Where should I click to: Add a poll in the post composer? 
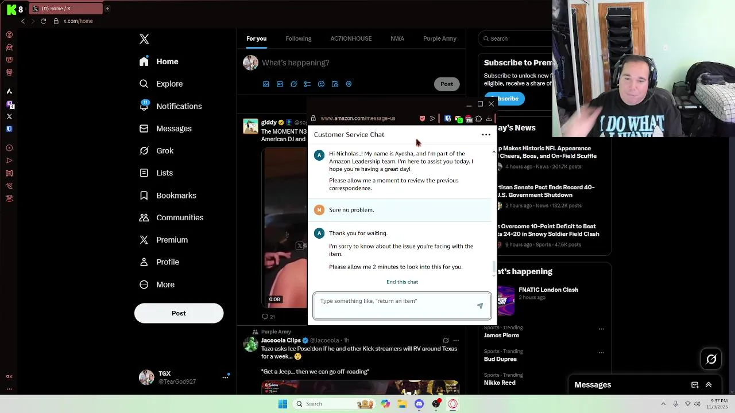tap(307, 84)
